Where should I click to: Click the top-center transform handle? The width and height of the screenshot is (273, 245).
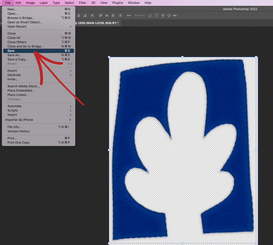pyautogui.click(x=182, y=57)
